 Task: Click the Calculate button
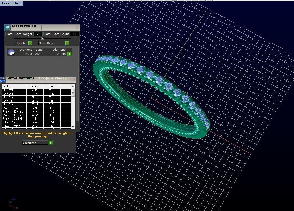(x=35, y=143)
